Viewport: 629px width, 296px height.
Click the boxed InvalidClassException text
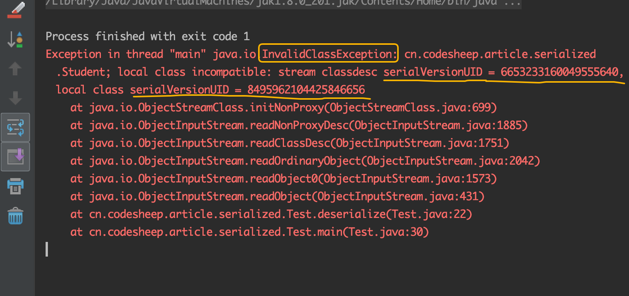329,54
